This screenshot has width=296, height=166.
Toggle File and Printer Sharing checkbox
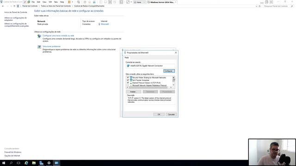point(128,77)
